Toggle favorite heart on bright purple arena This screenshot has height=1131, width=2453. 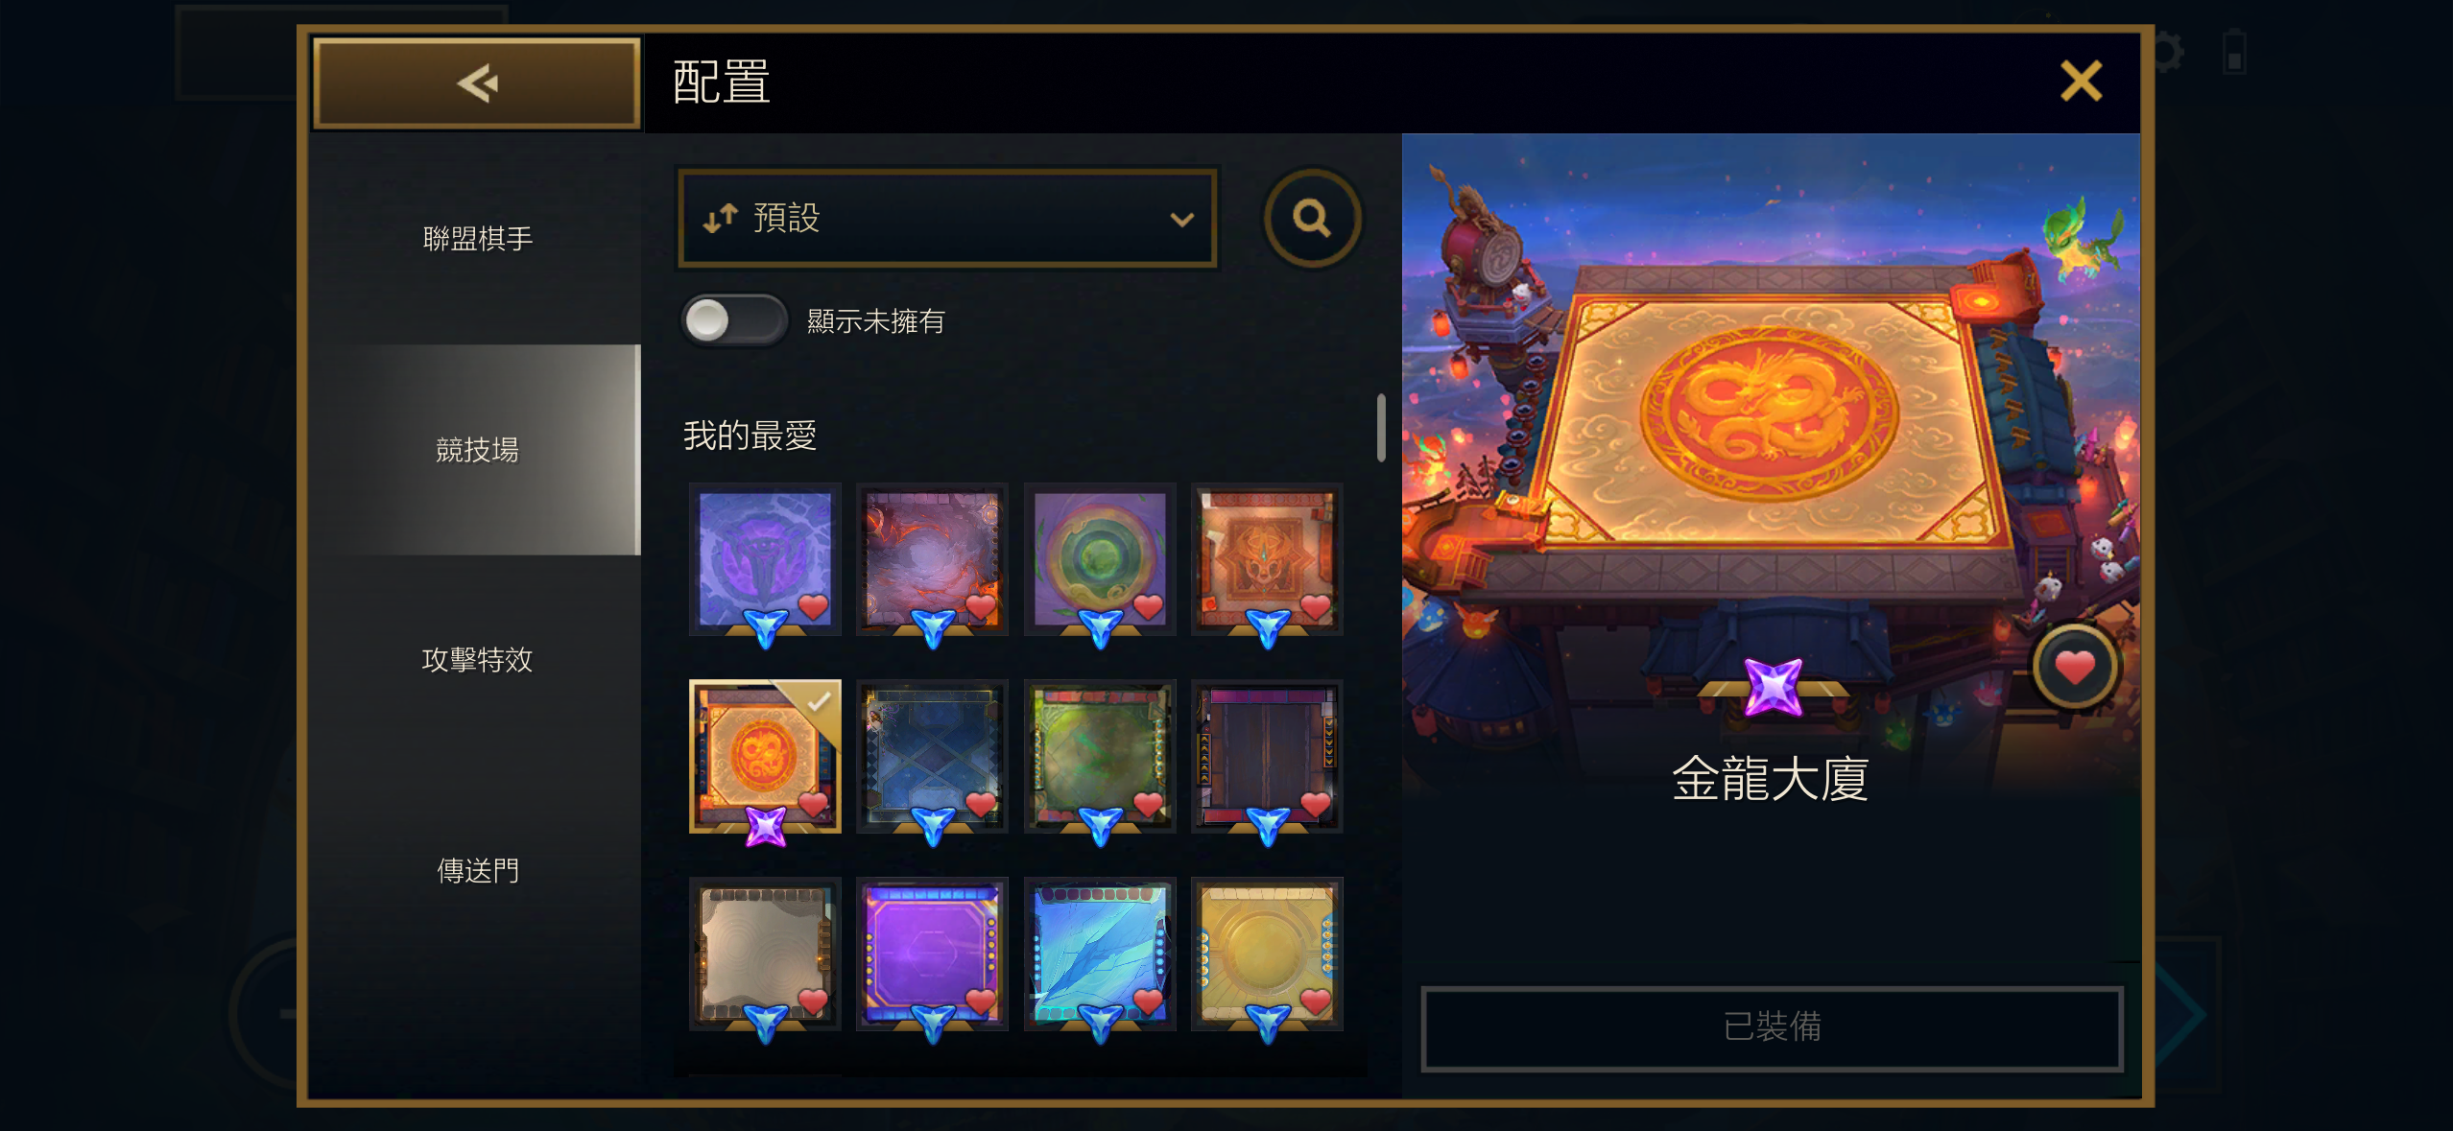(980, 1001)
